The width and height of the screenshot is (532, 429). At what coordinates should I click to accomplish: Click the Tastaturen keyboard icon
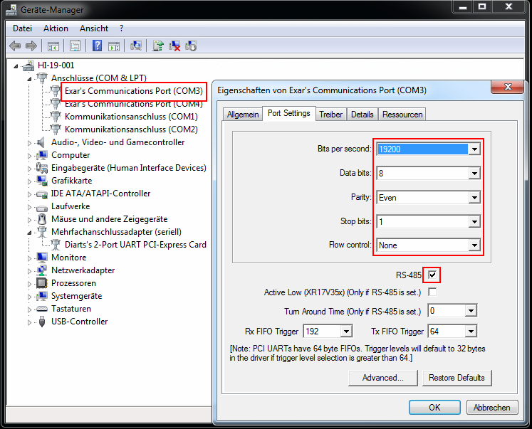[42, 309]
